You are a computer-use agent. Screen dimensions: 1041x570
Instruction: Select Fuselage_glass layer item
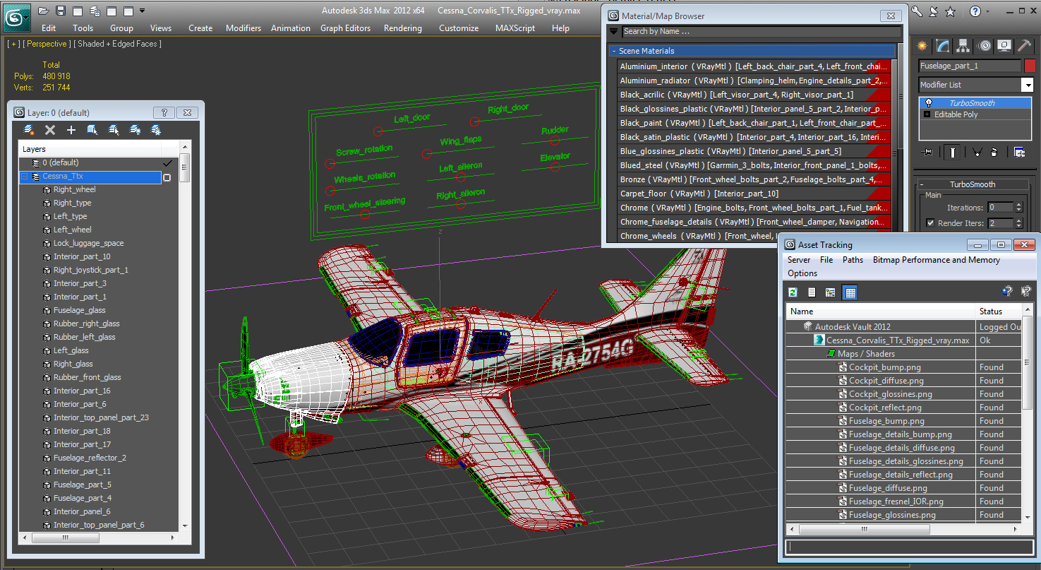79,310
